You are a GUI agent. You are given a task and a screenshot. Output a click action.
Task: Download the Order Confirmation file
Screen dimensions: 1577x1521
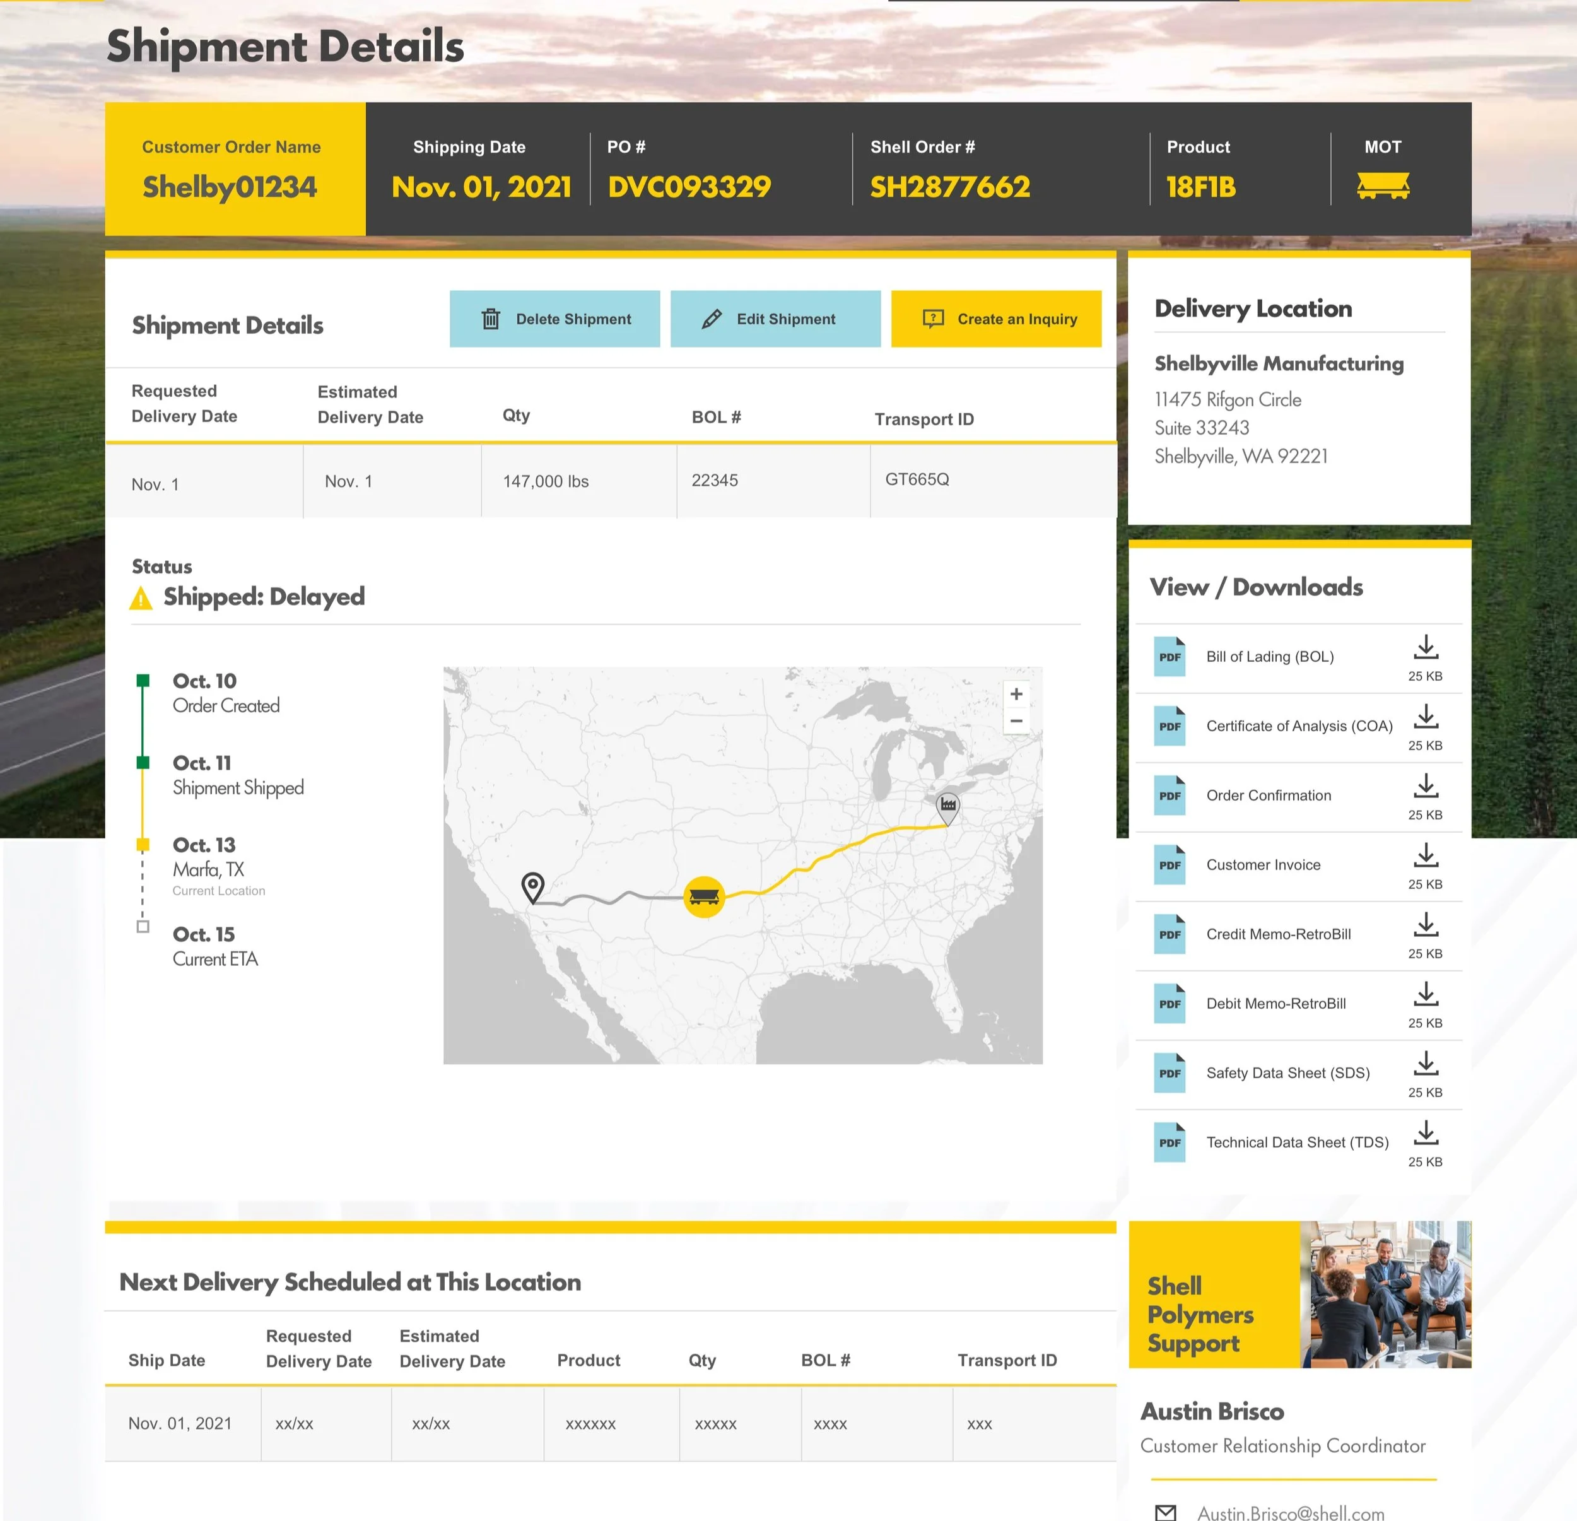click(1425, 785)
